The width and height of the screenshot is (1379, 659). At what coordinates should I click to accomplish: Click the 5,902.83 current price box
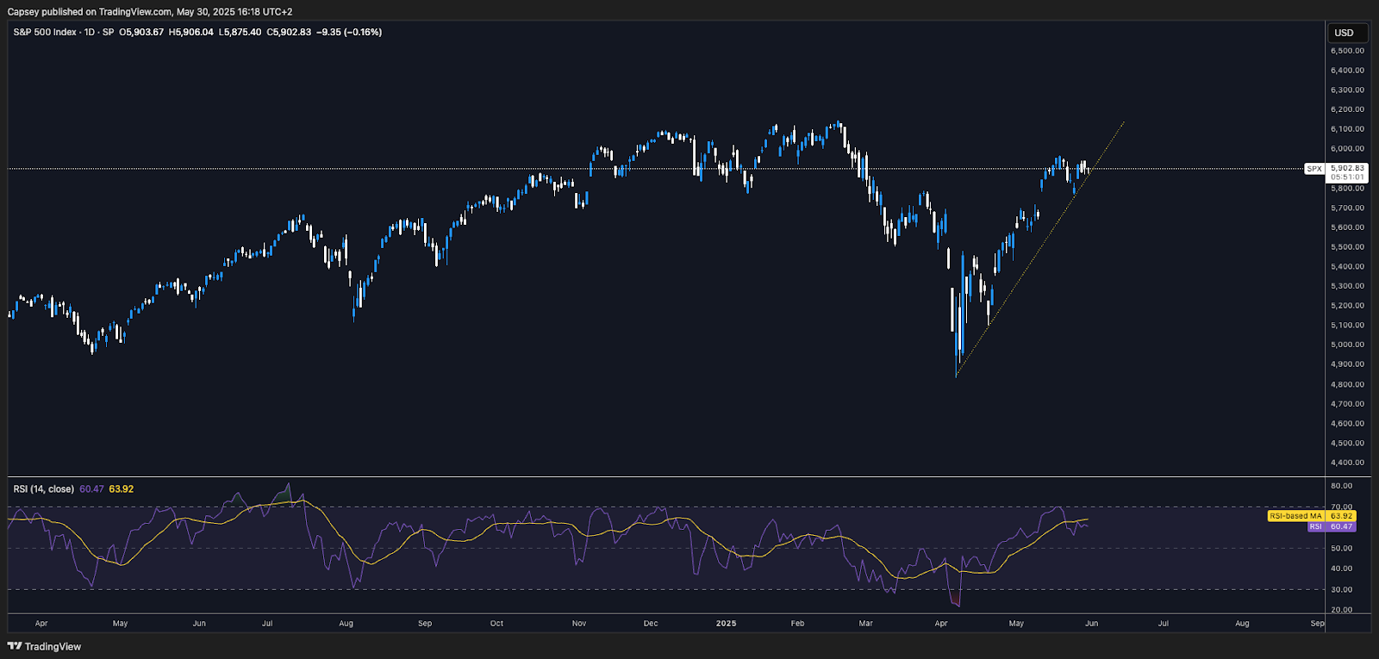1347,168
